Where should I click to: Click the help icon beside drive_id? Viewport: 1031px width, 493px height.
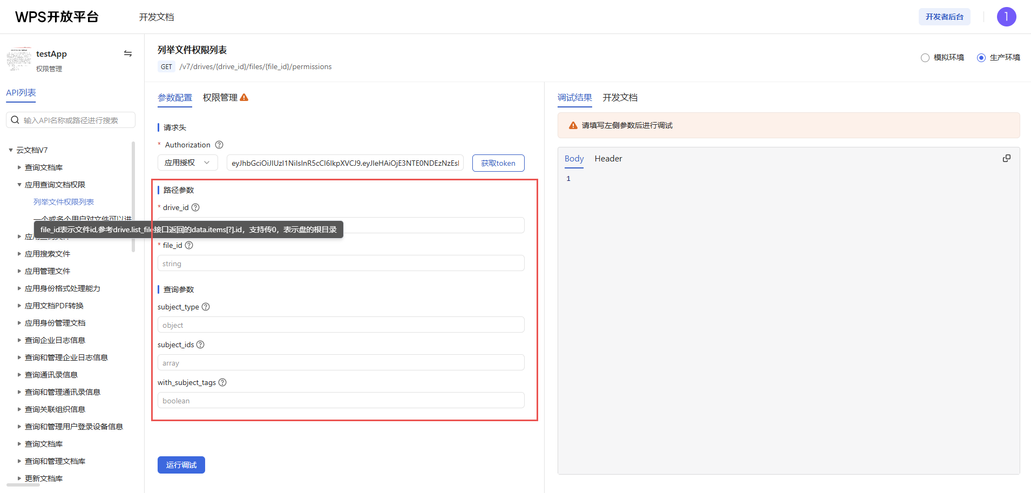(195, 207)
